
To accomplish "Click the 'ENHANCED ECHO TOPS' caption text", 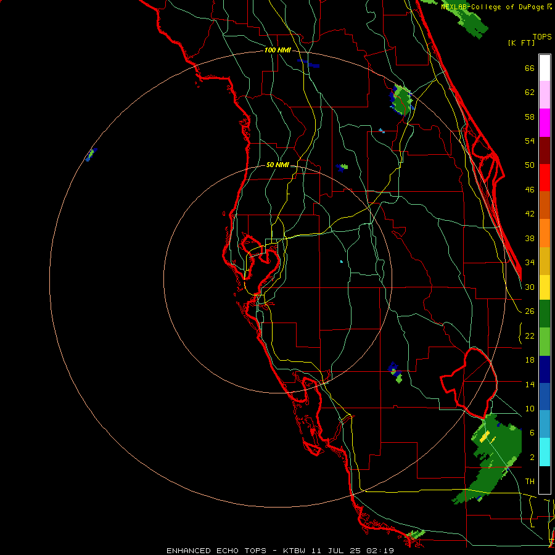I will pos(216,551).
